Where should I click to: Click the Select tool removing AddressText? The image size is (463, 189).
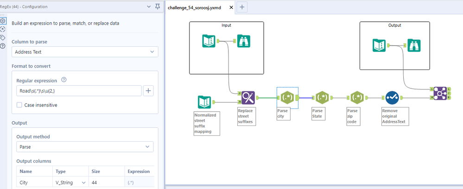(392, 98)
